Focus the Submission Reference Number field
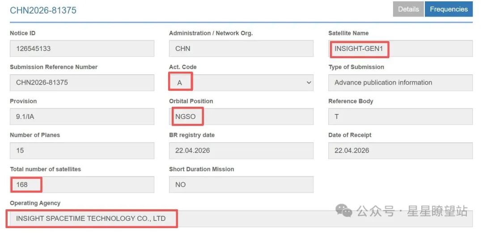Image resolution: width=483 pixels, height=233 pixels. pos(82,83)
